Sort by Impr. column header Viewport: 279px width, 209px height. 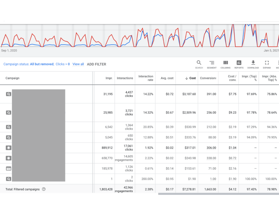coord(109,78)
